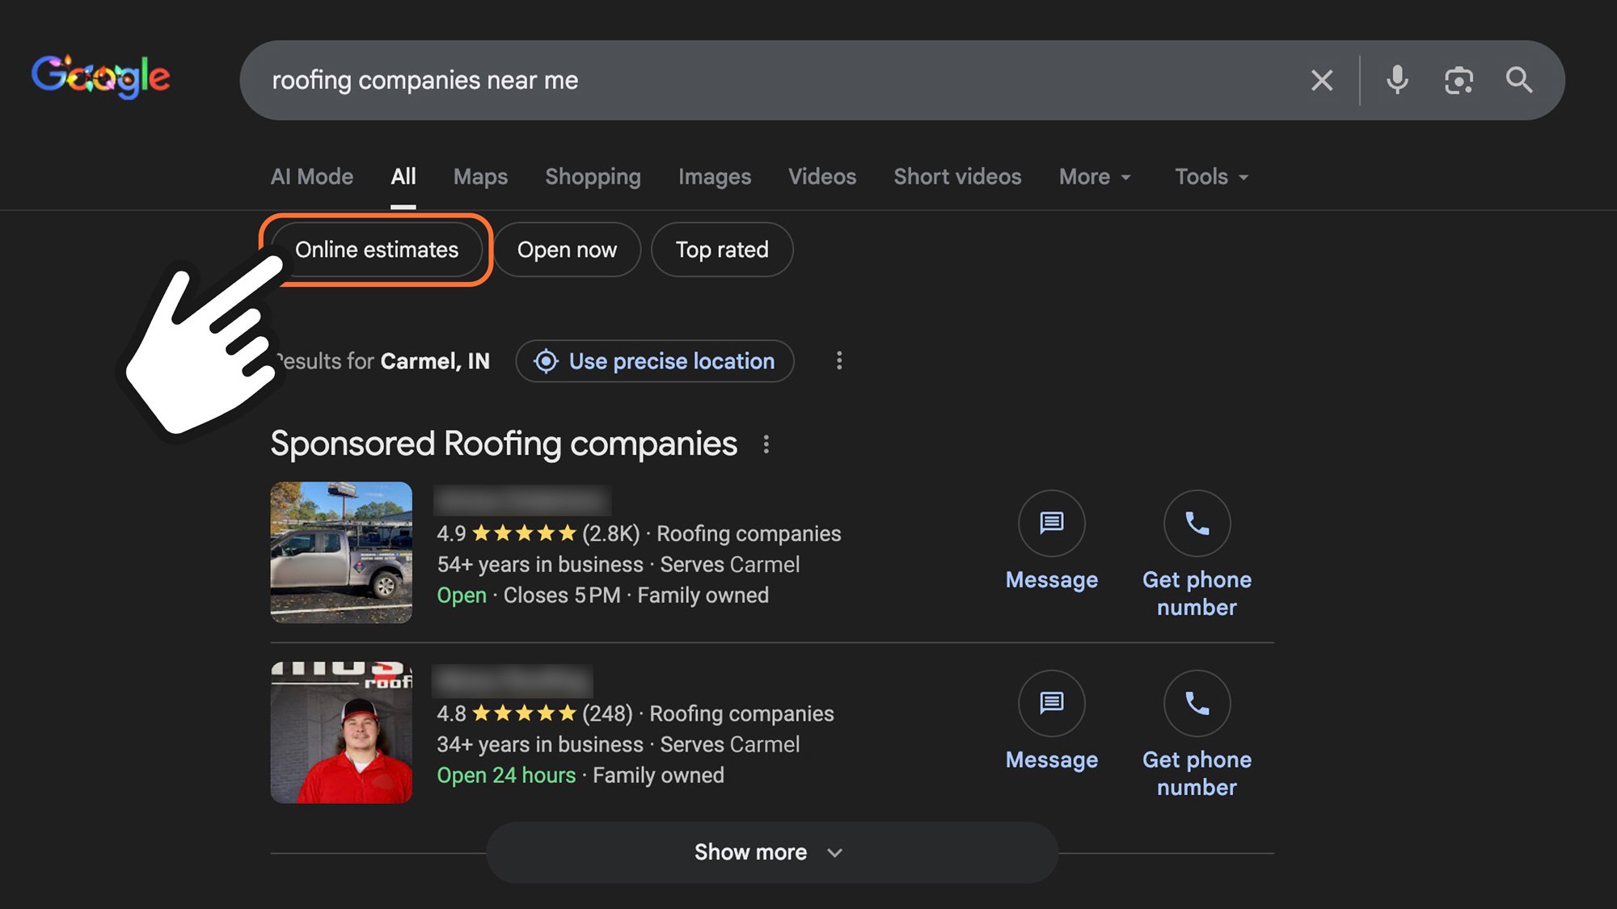This screenshot has height=909, width=1617.
Task: Expand the Tools dropdown
Action: (1210, 176)
